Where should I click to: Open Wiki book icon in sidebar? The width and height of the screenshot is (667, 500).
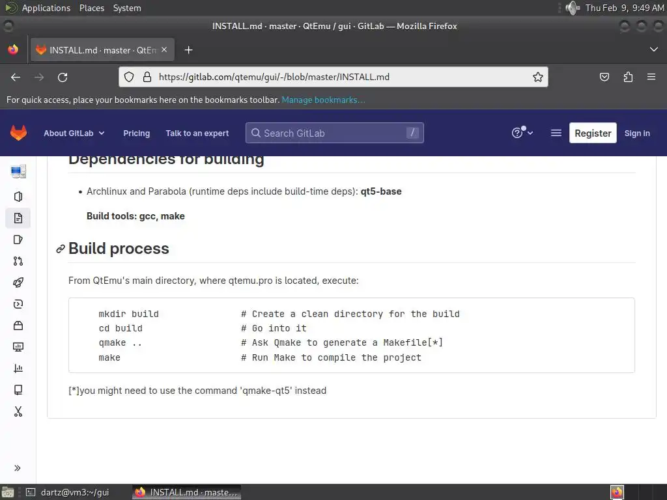tap(18, 390)
